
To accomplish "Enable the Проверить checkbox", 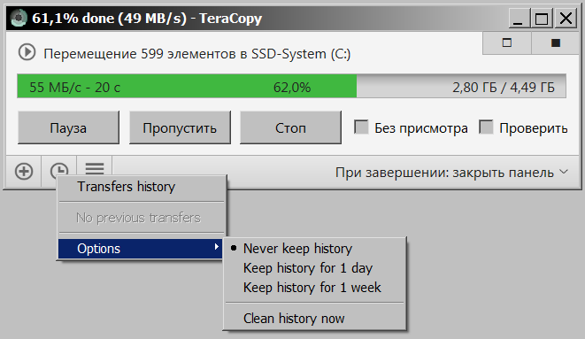I will [x=486, y=127].
